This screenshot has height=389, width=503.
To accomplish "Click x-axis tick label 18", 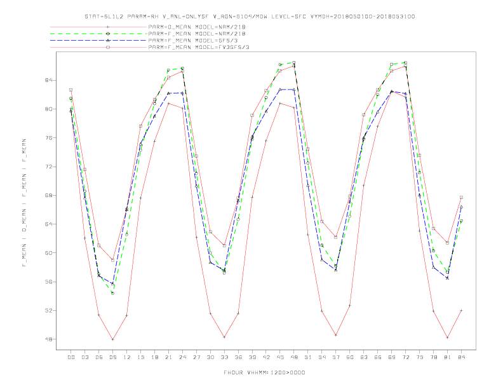I will click(x=154, y=357).
